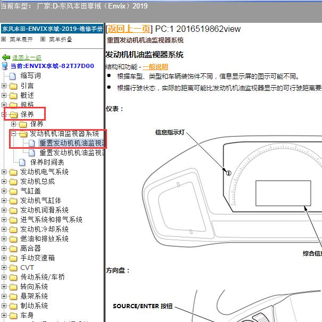322x322 pixels.
Task: Select the 燃油和排放系统 folder label
Action: [x=44, y=239]
